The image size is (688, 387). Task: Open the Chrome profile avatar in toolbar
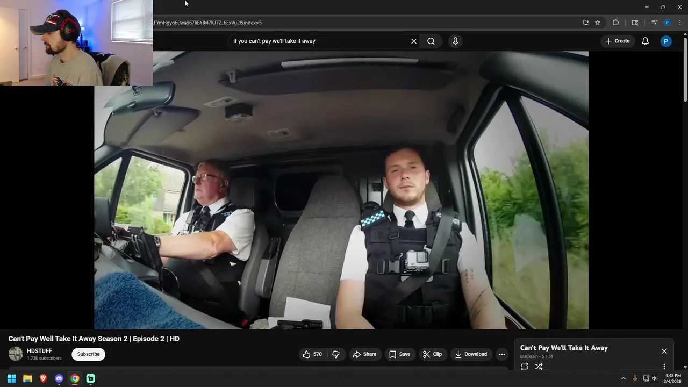tap(667, 23)
